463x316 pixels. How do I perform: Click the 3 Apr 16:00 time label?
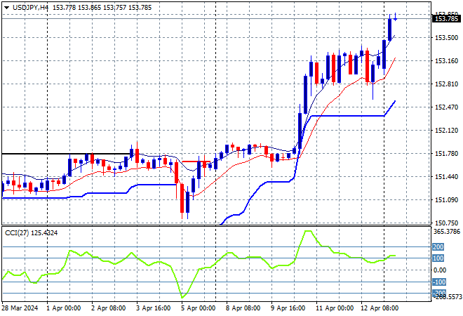(x=153, y=308)
